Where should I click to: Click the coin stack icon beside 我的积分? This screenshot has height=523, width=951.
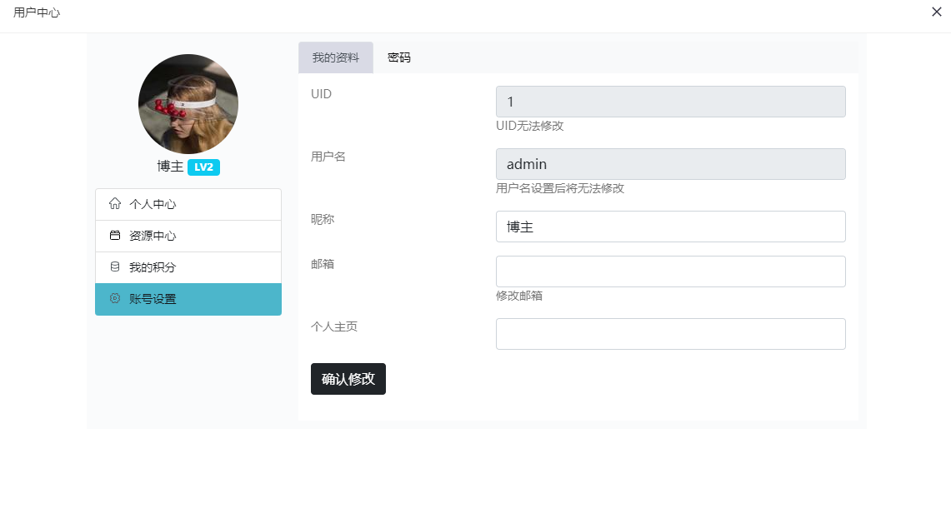coord(115,267)
